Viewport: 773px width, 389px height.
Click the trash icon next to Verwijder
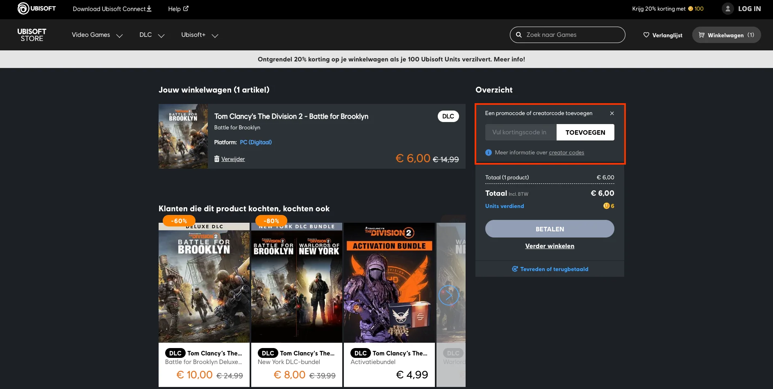217,159
